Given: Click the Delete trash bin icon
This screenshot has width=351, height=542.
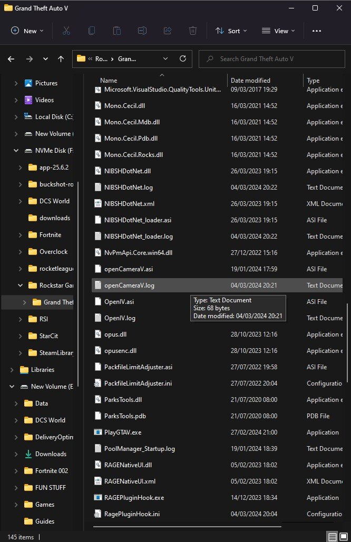Looking at the screenshot, I should [193, 31].
